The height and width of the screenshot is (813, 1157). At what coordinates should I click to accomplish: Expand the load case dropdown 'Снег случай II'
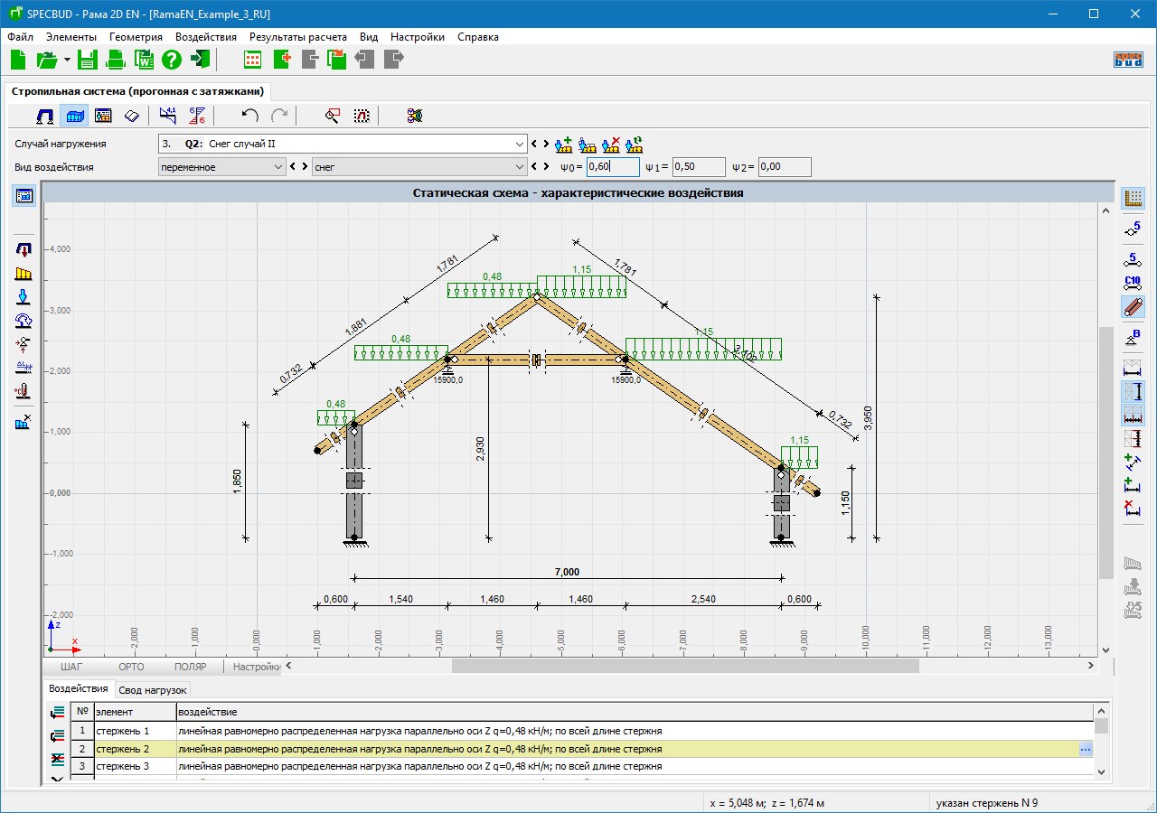tap(520, 144)
